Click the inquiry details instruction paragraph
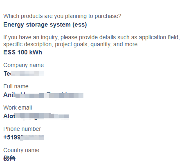The image size is (184, 166). pos(92,41)
